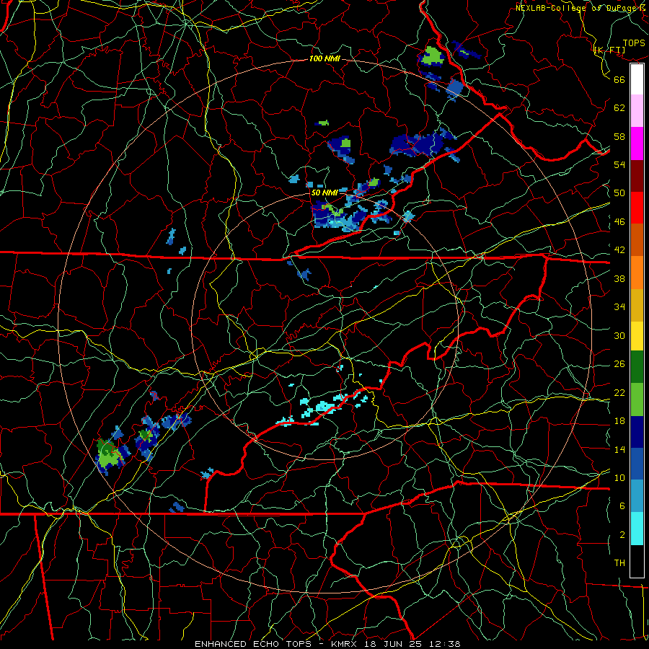
Task: Click the Enhanced Echo Tops KMRX timestamp caption
Action: click(327, 644)
